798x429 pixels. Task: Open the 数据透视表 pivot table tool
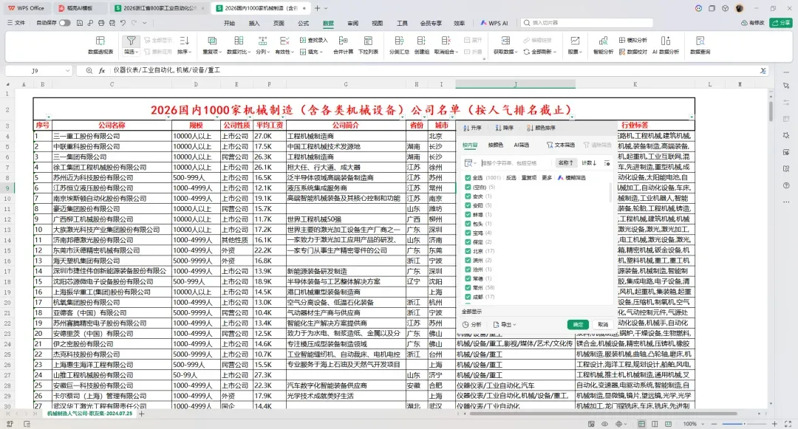pyautogui.click(x=100, y=45)
